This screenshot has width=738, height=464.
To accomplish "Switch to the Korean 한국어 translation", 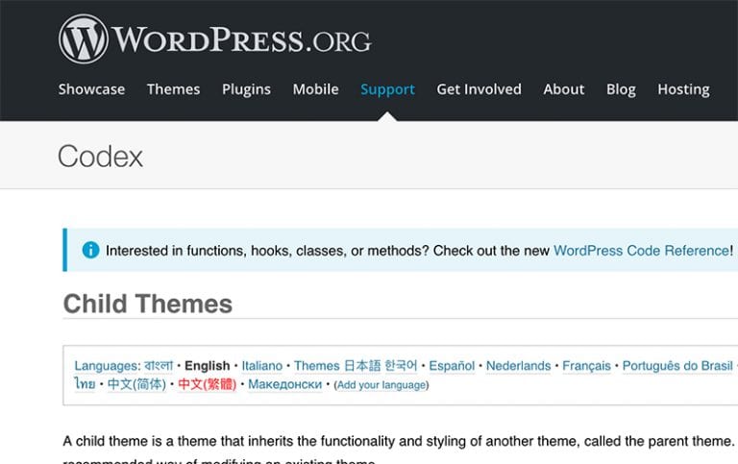I will [x=401, y=366].
